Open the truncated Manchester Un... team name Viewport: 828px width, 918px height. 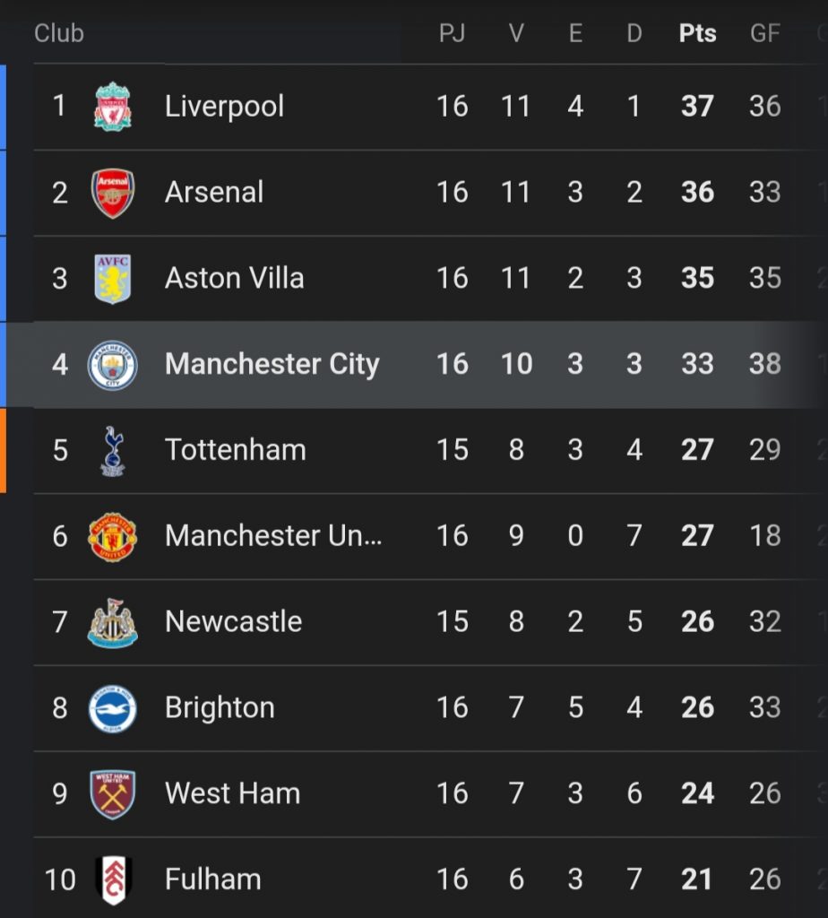point(273,535)
